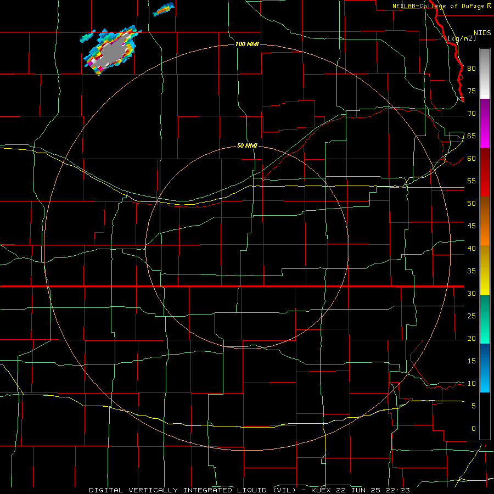This screenshot has width=494, height=494.
Task: Click the 5 value on the color scale
Action: coord(474,406)
